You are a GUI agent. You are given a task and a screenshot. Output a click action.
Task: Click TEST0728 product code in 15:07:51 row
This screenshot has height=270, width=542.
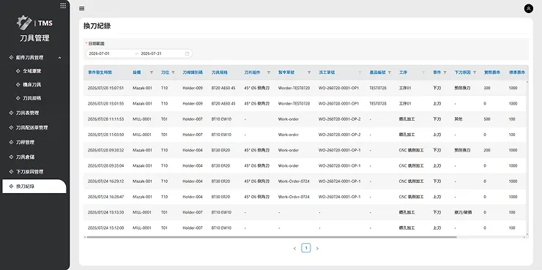378,88
